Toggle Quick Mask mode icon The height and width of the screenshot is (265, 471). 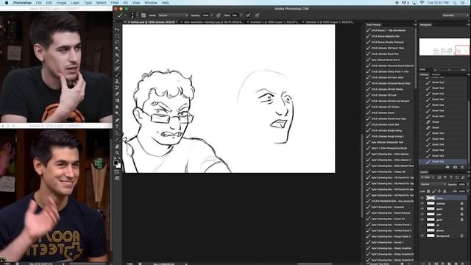click(117, 172)
